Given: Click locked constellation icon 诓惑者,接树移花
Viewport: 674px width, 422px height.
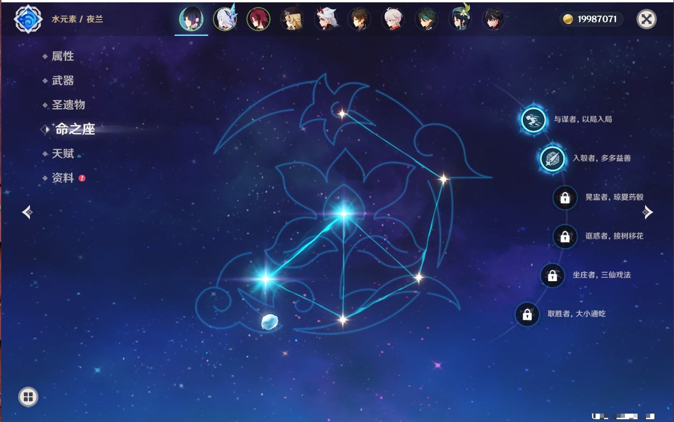Looking at the screenshot, I should coord(565,236).
